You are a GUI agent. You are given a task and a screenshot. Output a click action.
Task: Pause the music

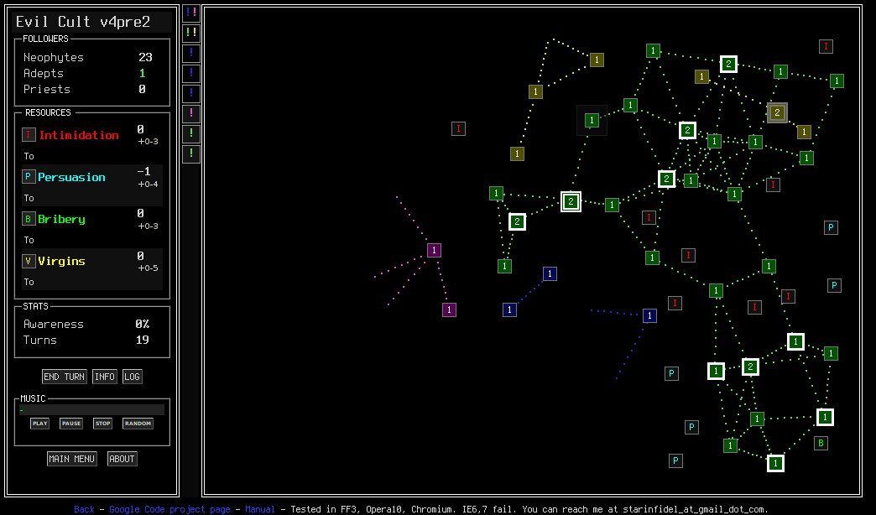click(71, 424)
